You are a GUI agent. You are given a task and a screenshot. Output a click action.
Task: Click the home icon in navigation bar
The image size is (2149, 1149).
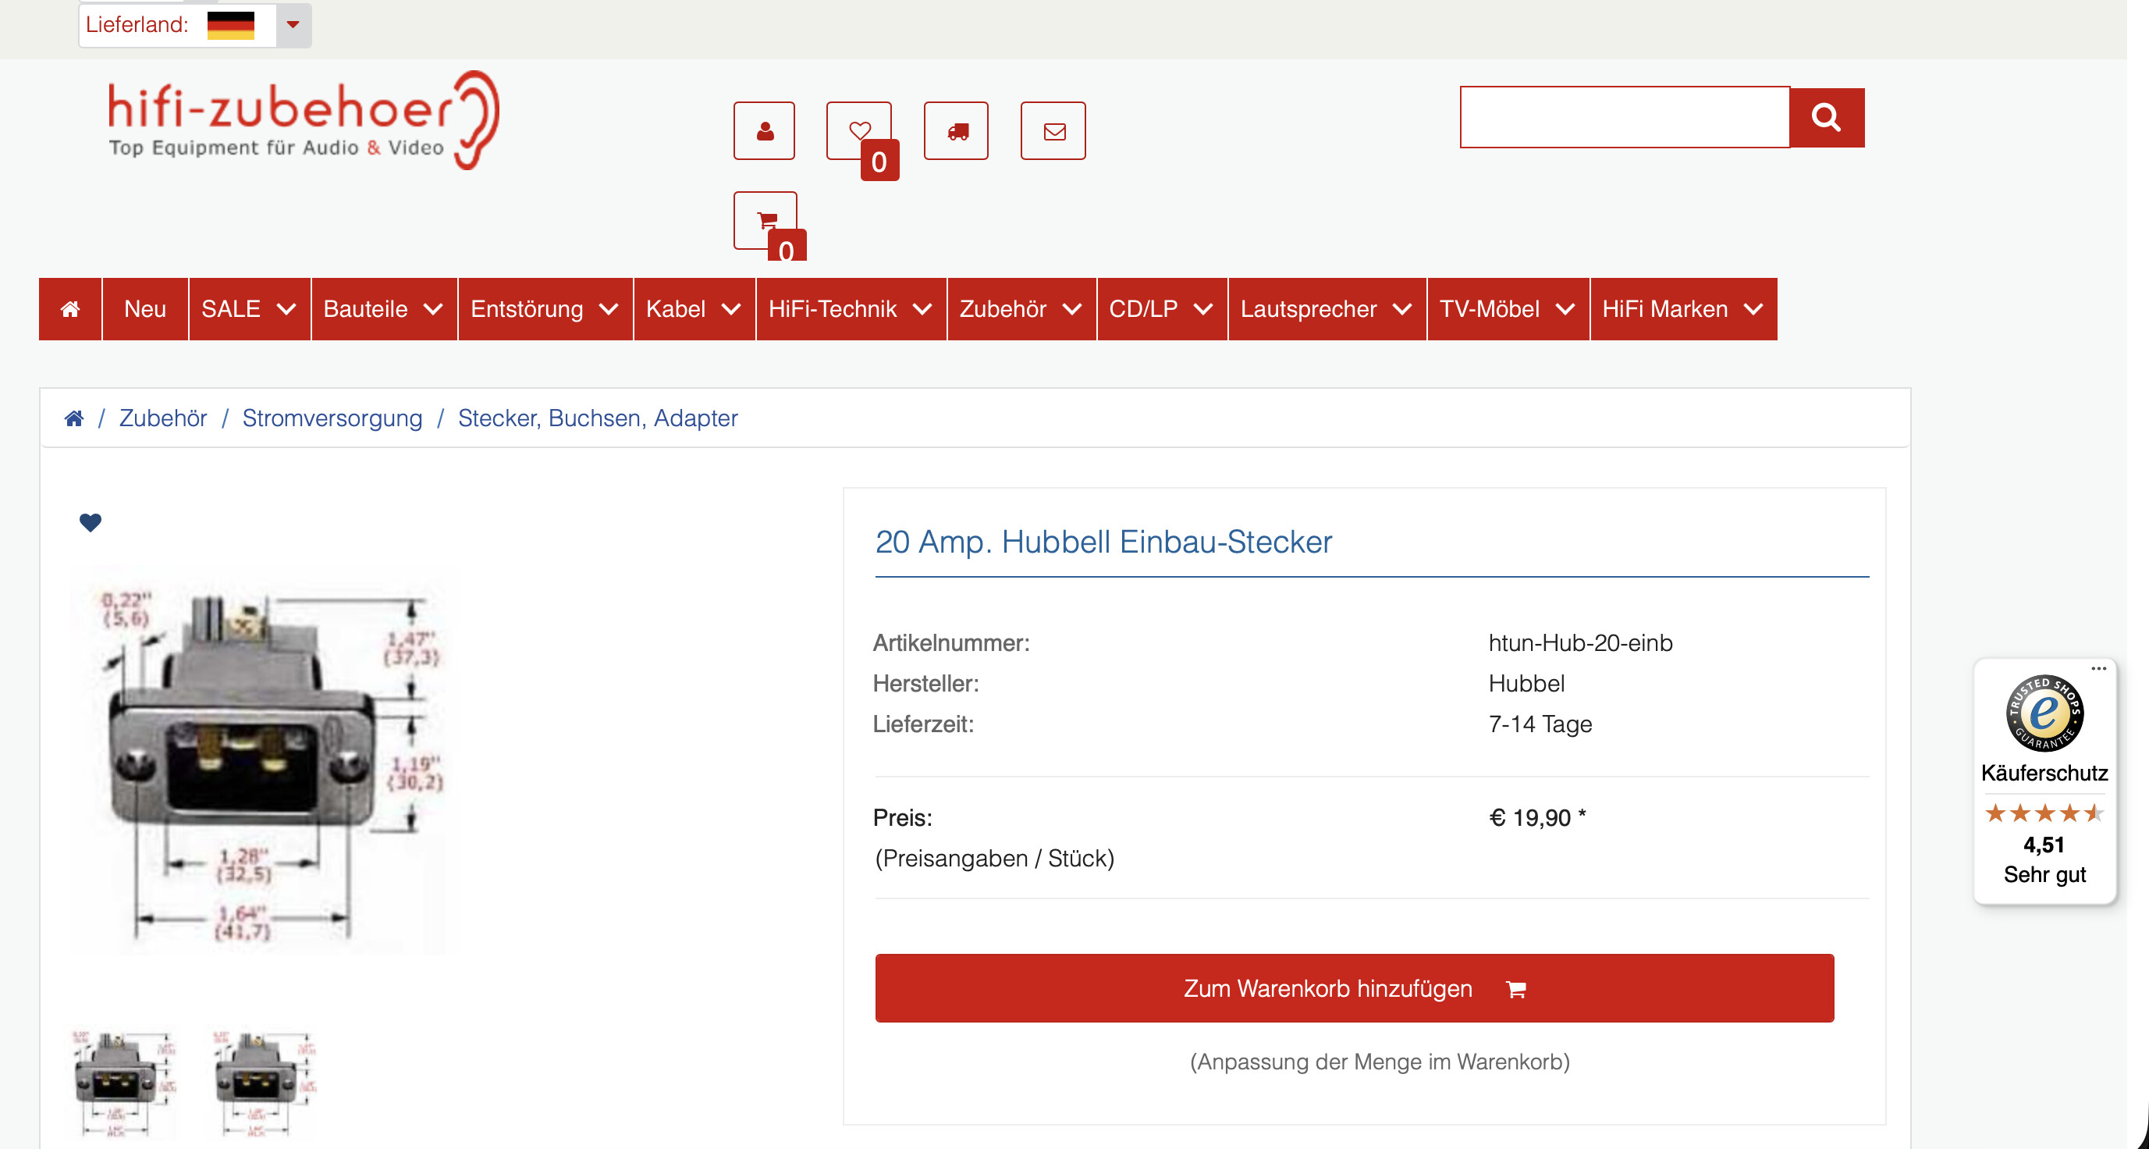[70, 309]
